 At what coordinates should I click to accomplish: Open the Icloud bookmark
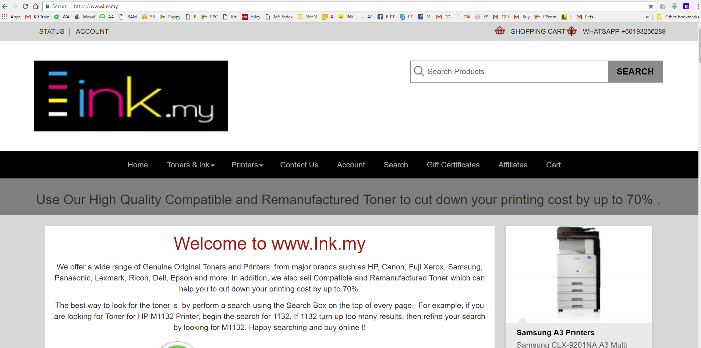(85, 17)
